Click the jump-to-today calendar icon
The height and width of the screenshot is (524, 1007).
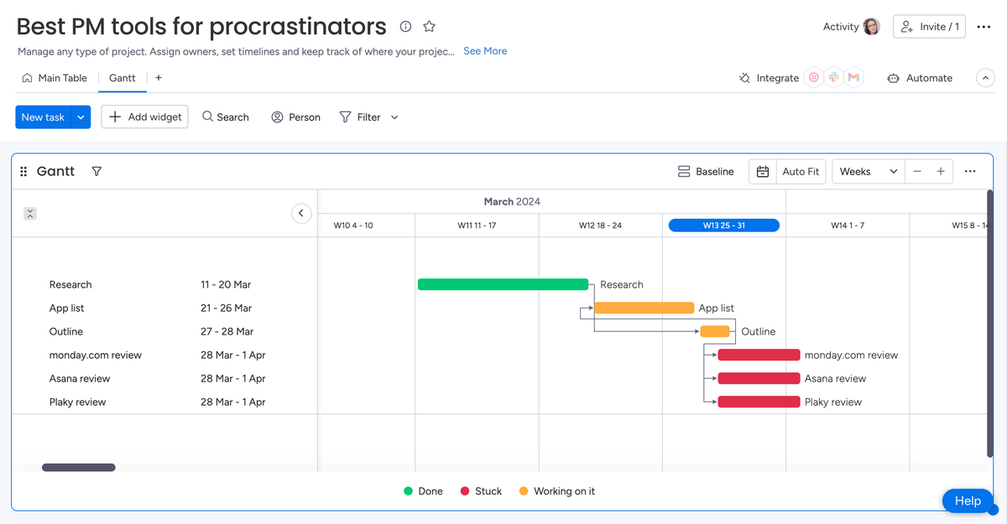click(762, 171)
